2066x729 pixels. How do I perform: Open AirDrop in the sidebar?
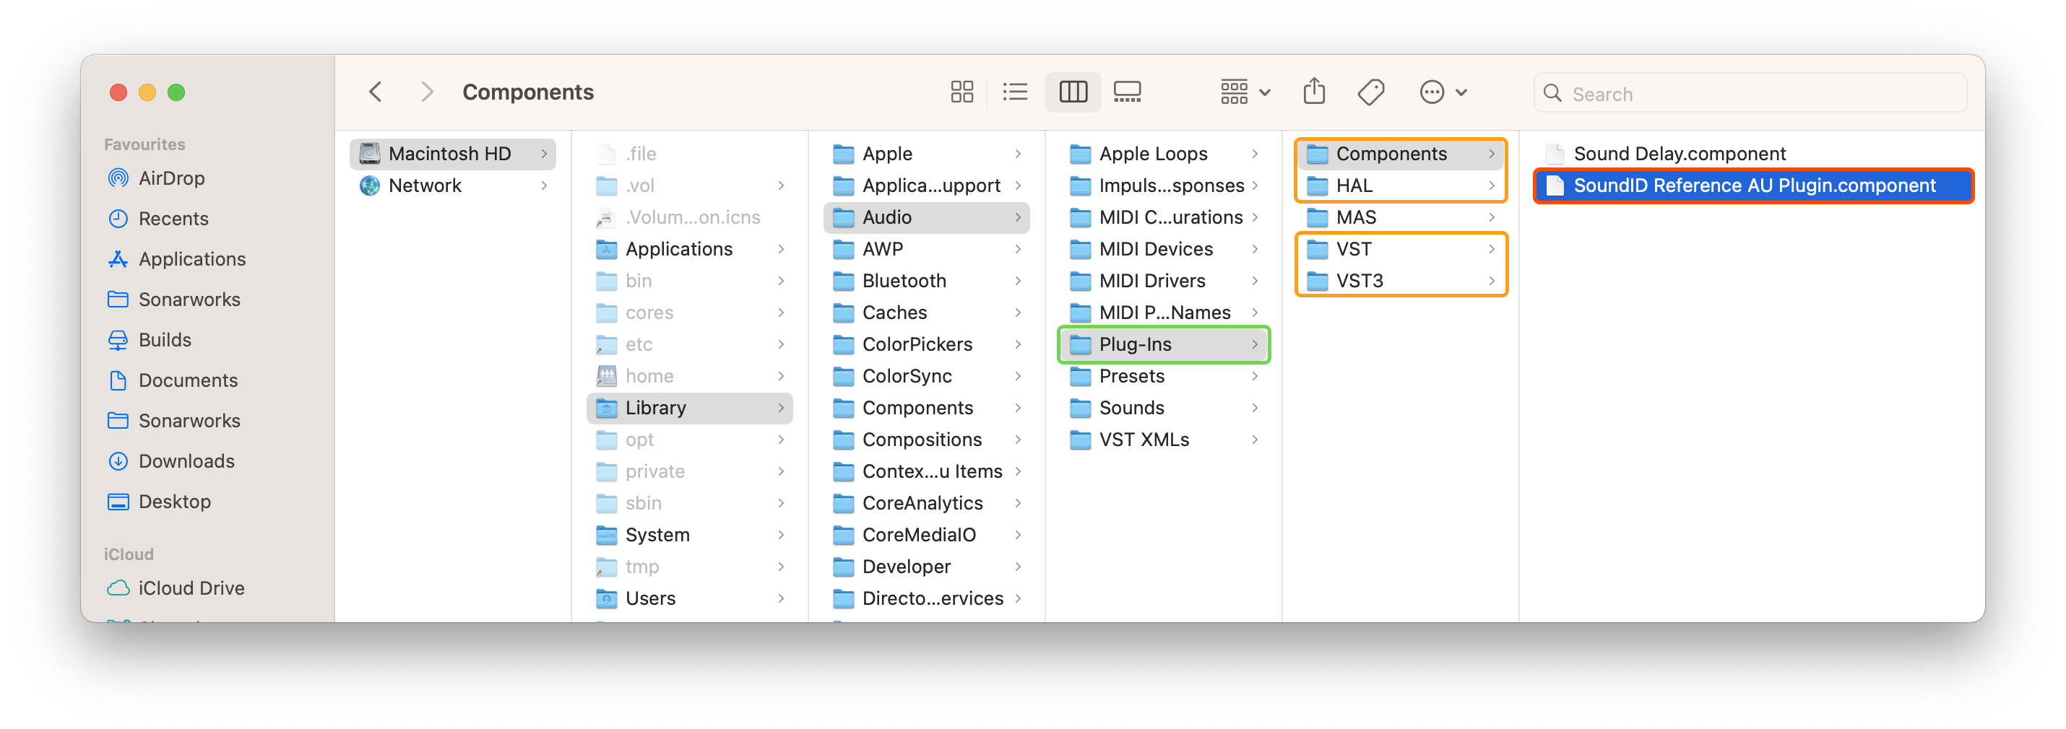coord(155,178)
